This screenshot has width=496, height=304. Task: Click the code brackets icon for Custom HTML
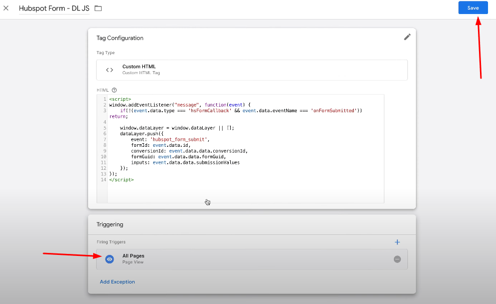point(110,70)
